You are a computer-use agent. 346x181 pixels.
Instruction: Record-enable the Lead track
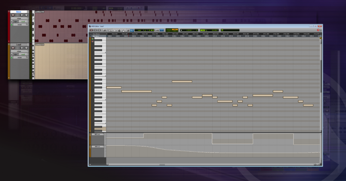point(13,48)
